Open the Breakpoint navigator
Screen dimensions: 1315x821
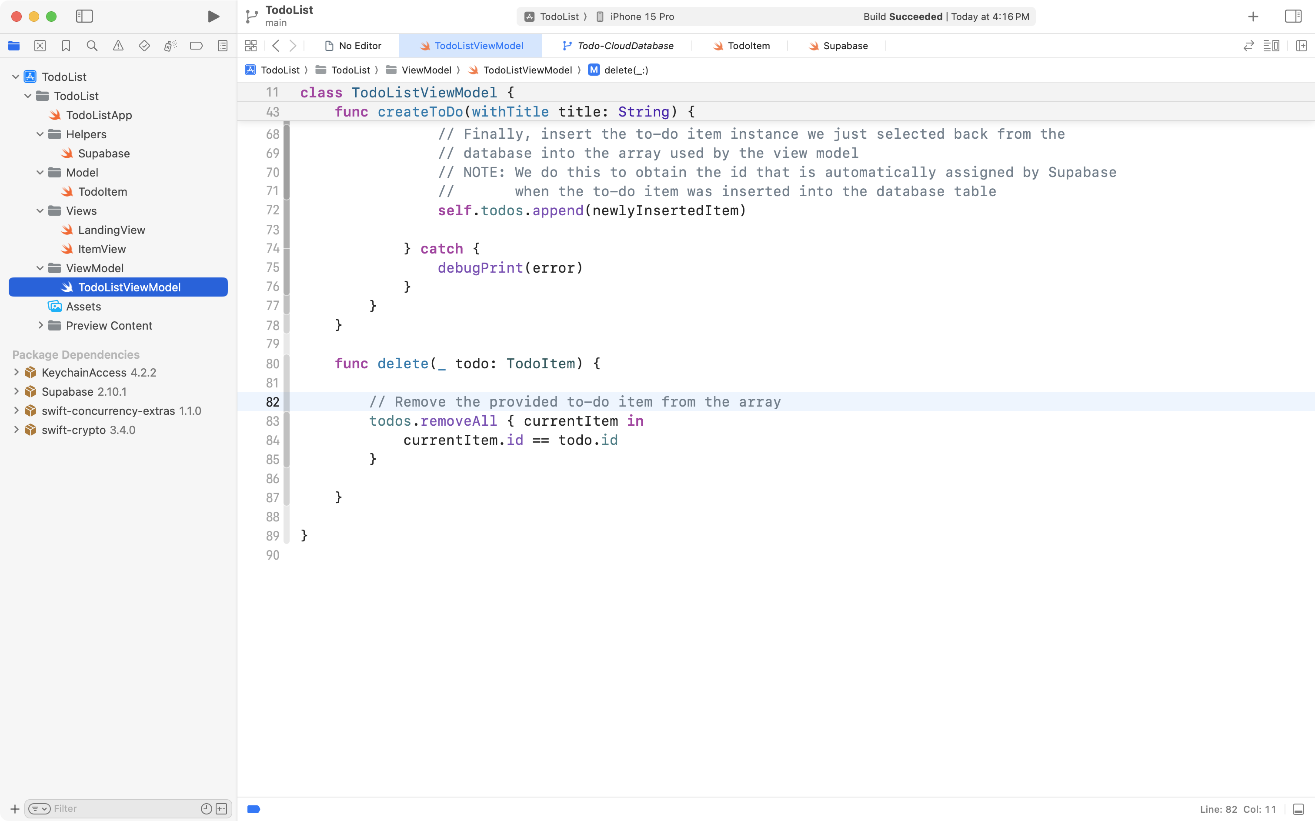coord(196,46)
